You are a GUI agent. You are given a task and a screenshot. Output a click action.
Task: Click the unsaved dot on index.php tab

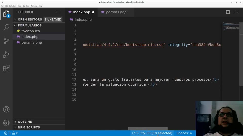coord(93,12)
